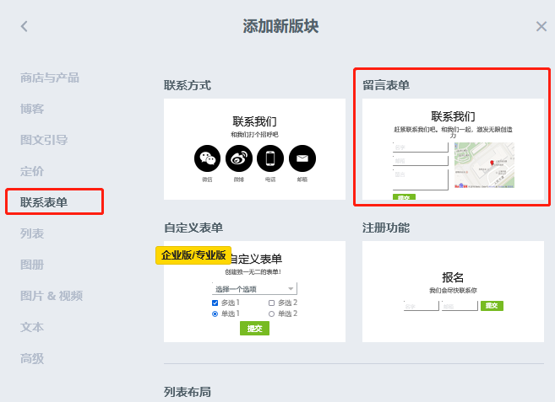The height and width of the screenshot is (402, 555).
Task: Click the phone icon in 联系方式 preview
Action: 270,158
